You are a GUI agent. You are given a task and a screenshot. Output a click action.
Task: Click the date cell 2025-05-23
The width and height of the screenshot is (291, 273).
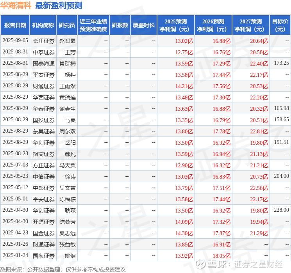(15, 176)
